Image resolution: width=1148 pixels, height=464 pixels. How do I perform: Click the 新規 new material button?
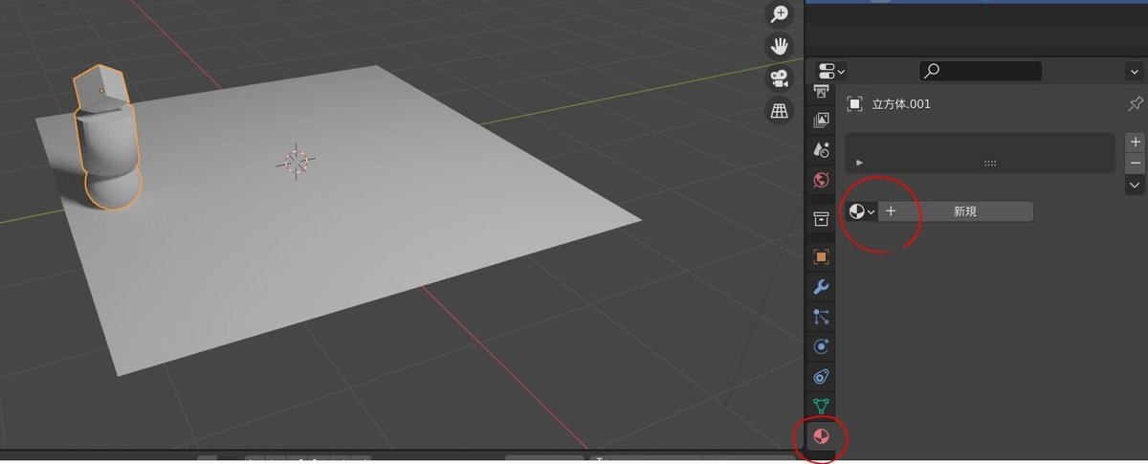tap(956, 211)
